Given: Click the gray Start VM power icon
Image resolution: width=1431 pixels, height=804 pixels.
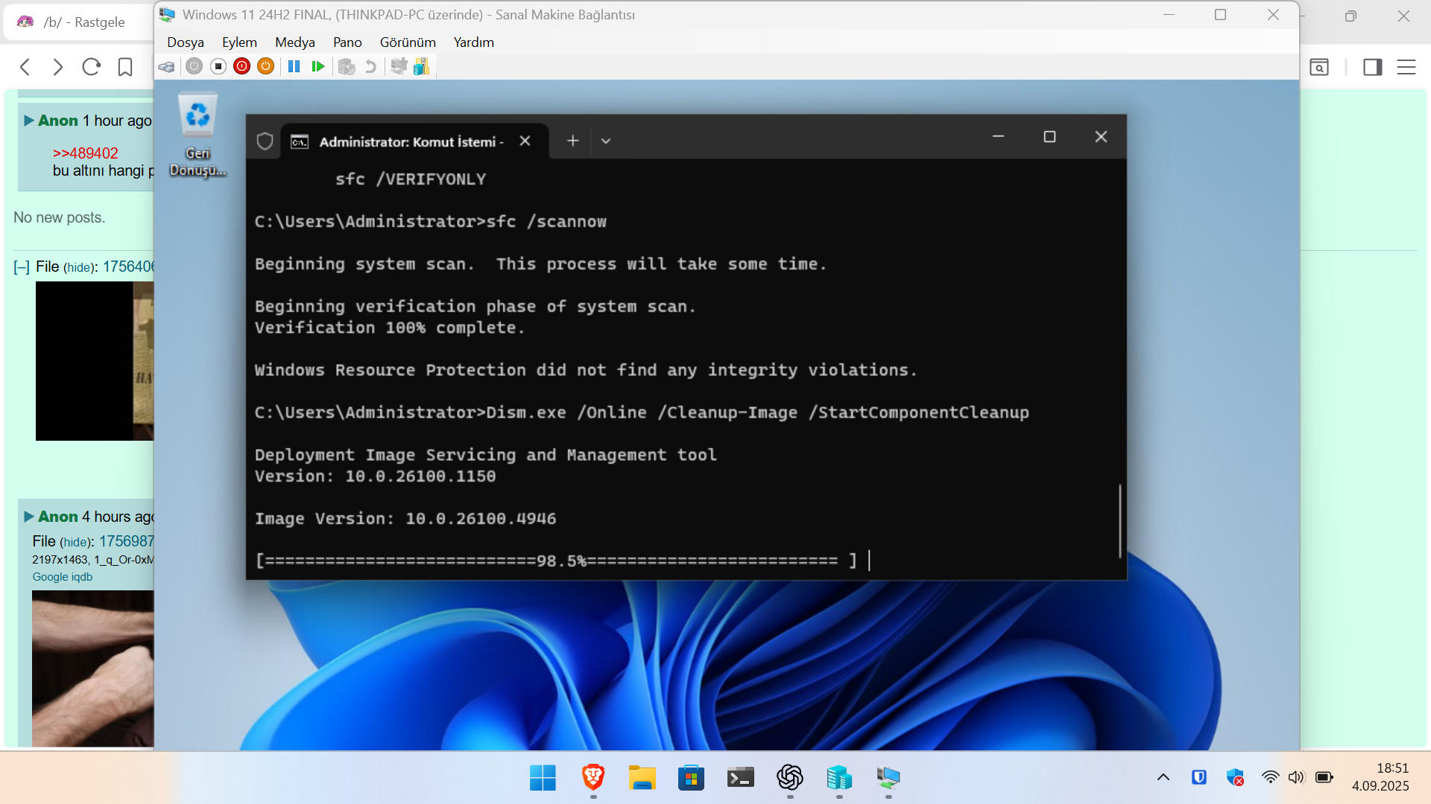Looking at the screenshot, I should coord(194,66).
